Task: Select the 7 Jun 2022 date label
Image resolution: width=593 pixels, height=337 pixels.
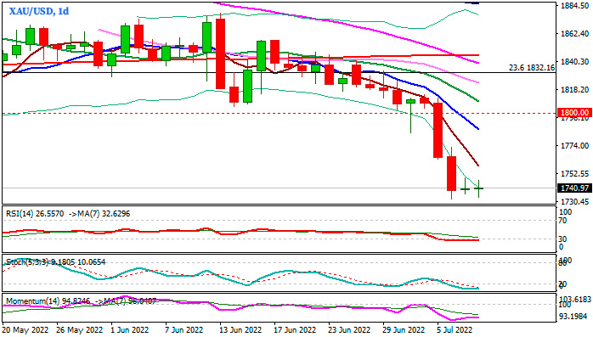Action: (x=184, y=330)
